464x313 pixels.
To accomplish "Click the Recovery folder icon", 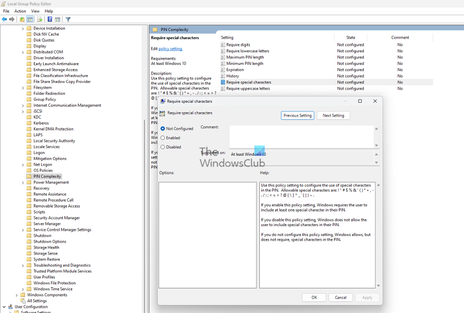I will 29,188.
